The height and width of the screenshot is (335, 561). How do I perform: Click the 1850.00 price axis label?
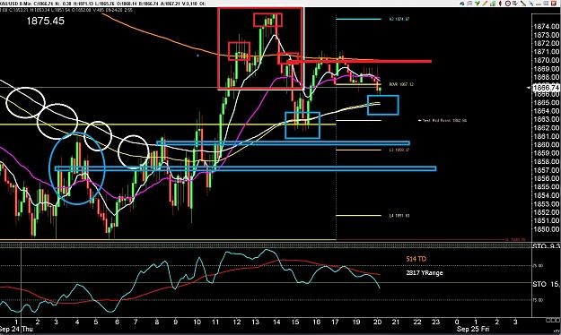point(546,229)
